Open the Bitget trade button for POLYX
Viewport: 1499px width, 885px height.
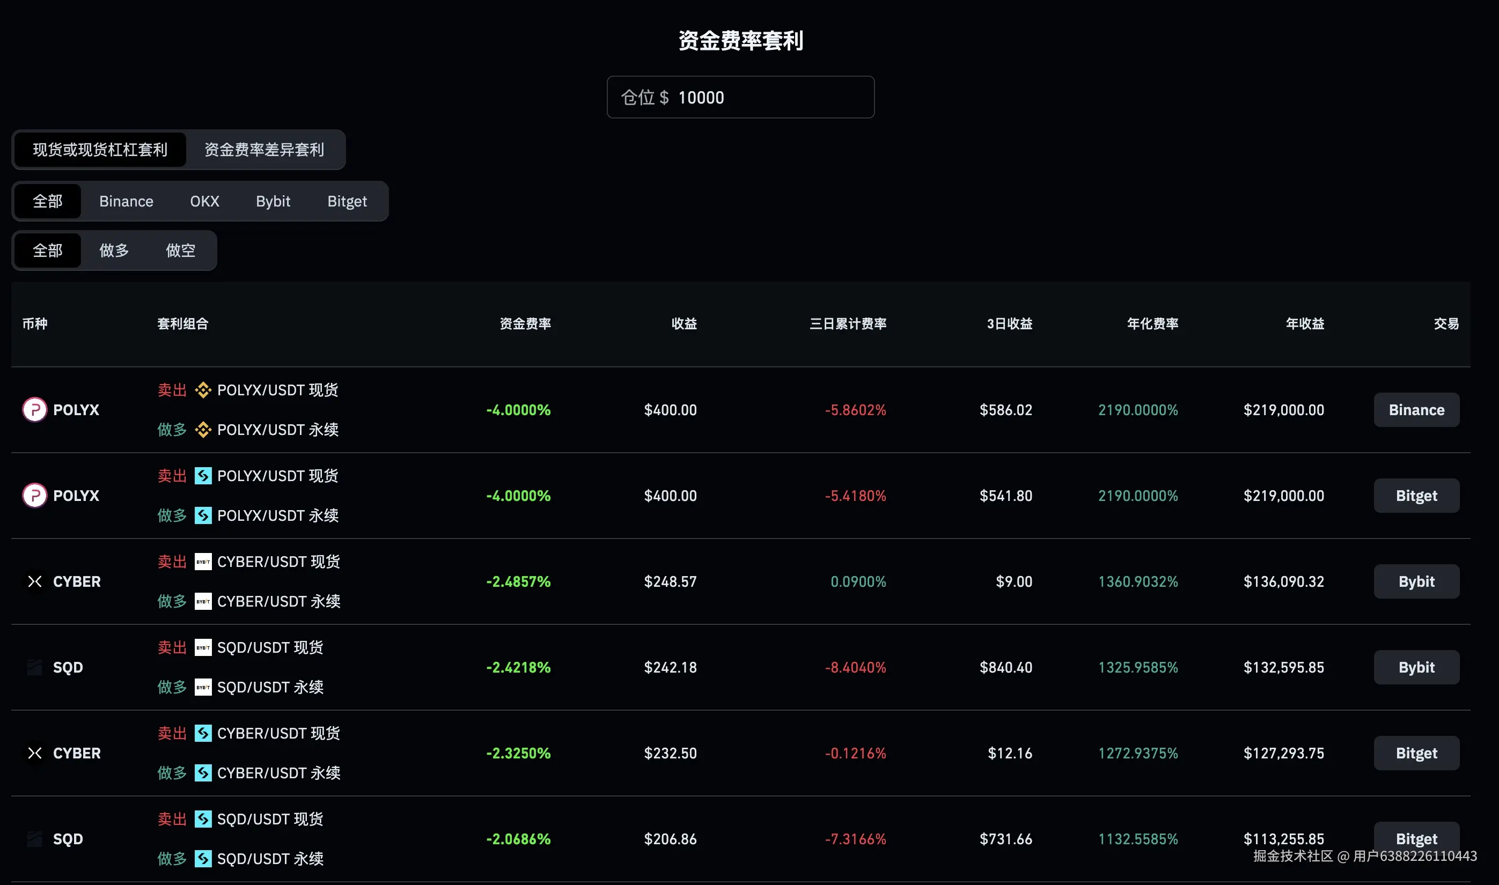[1417, 496]
